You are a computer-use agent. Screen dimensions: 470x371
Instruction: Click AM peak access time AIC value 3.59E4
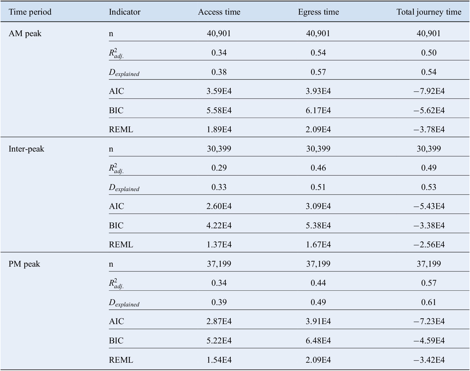(219, 91)
